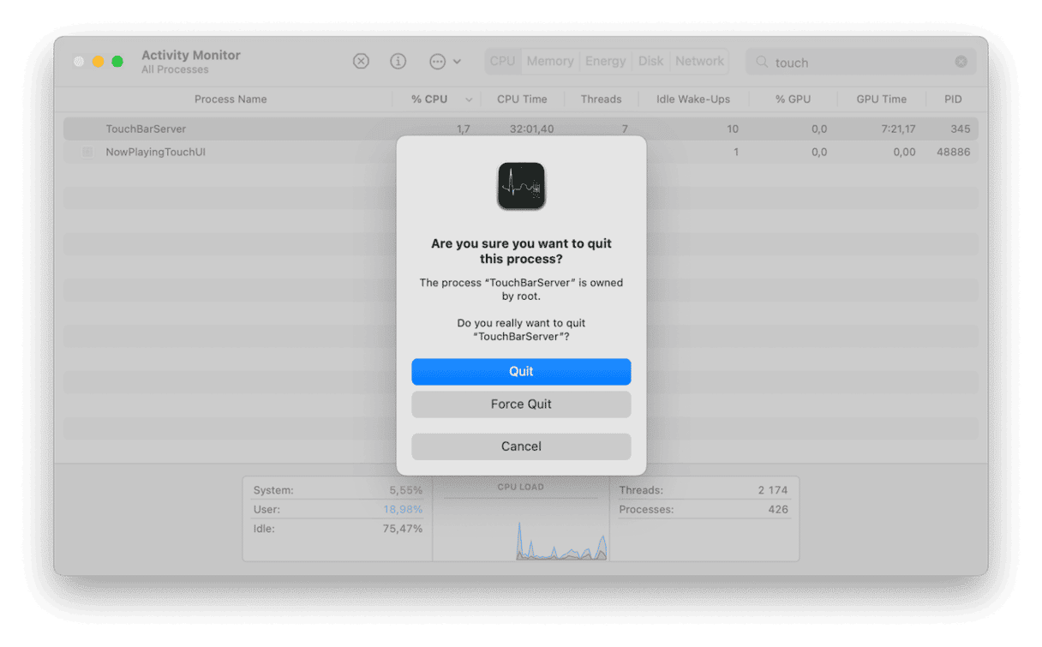Open the chevron dropdown next to more options
1042x647 pixels.
click(x=458, y=61)
